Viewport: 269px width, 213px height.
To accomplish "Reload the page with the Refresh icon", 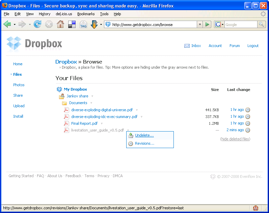I will tap(37, 24).
